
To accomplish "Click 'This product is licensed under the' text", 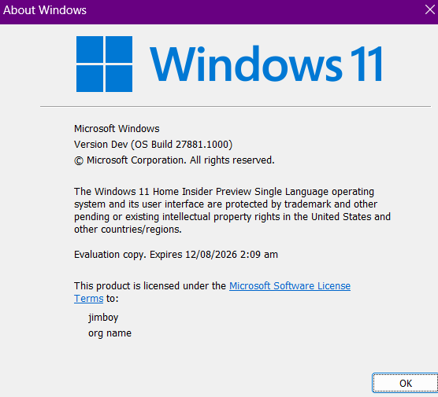I will point(150,286).
